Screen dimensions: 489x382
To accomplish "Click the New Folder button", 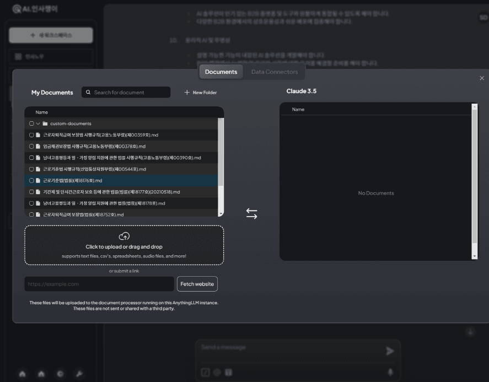I will click(200, 92).
